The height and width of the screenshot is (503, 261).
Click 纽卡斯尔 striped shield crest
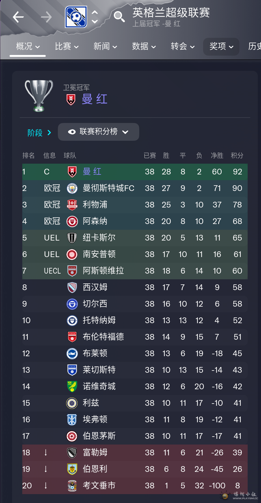tap(72, 238)
